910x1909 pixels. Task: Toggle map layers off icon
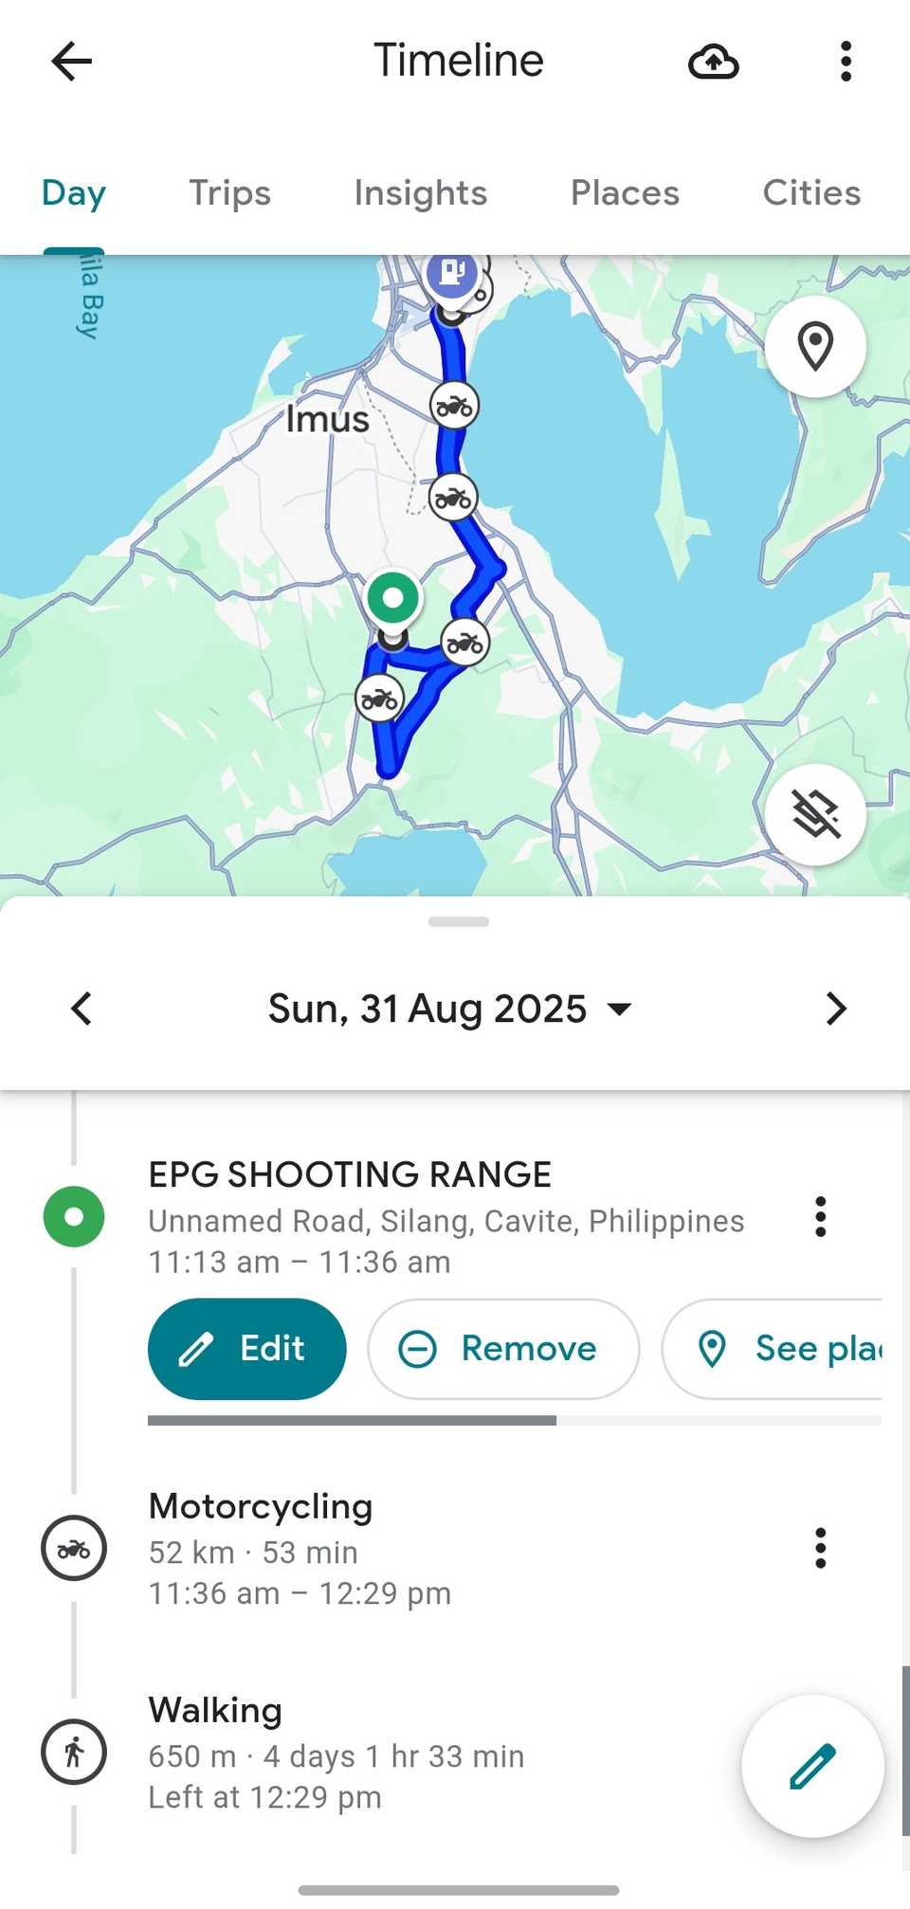(x=815, y=814)
